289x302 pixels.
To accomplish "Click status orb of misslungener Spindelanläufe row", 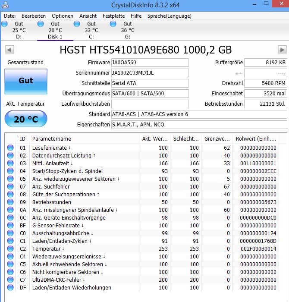I will [x=10, y=210].
